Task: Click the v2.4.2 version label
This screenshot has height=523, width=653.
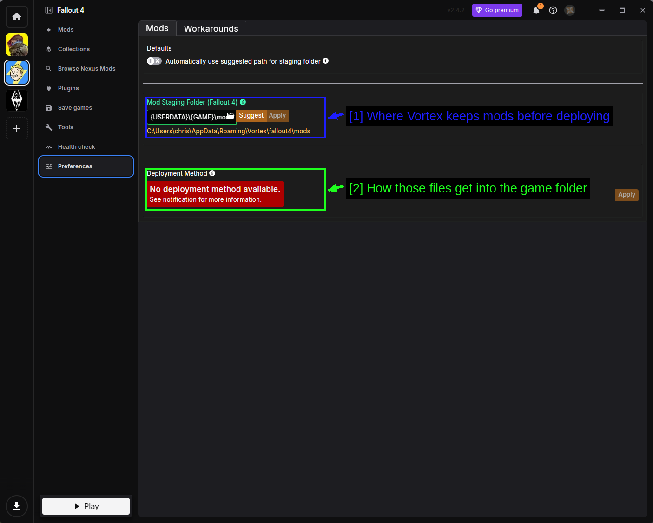Action: click(x=455, y=10)
